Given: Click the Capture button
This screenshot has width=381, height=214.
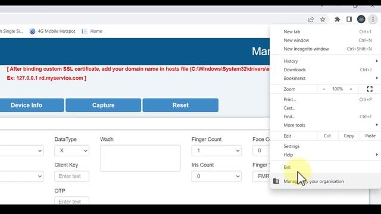Looking at the screenshot, I should 103,105.
